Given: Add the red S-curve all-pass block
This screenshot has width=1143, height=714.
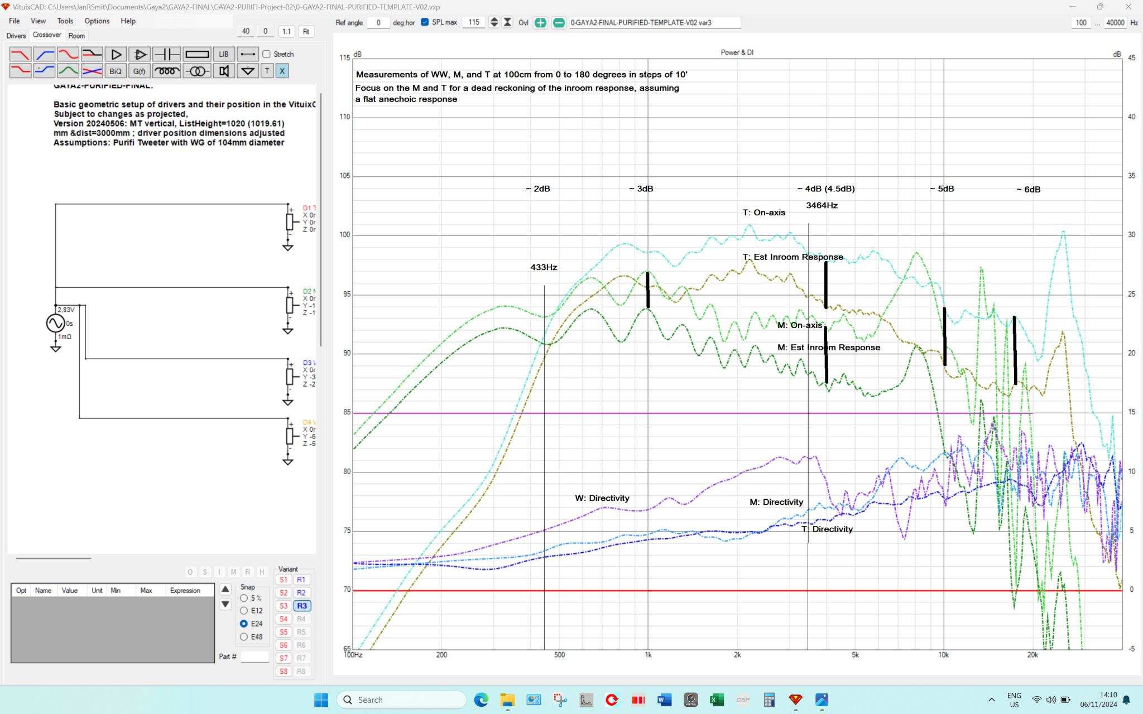Looking at the screenshot, I should point(68,54).
